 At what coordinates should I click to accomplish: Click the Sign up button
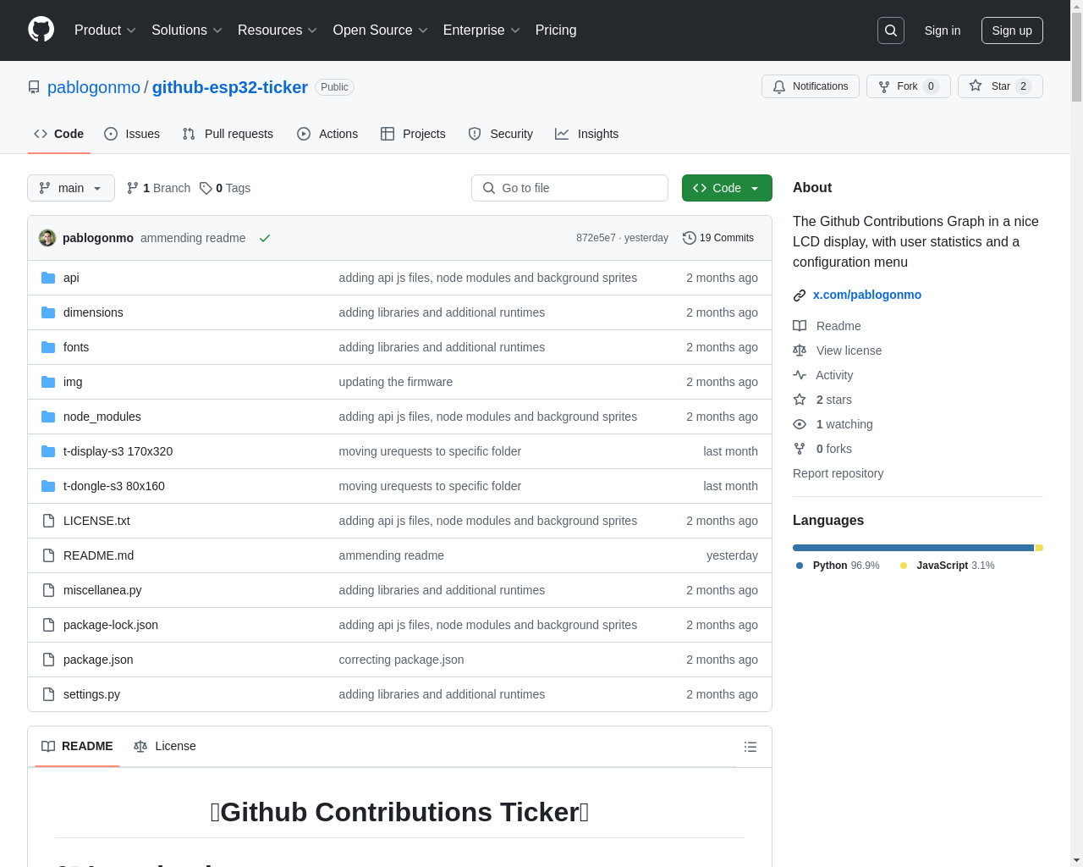tap(1012, 30)
